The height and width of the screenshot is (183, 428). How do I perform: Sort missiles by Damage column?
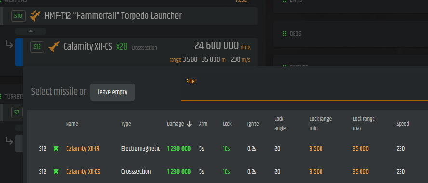(175, 124)
